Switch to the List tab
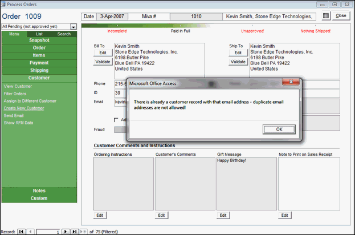 (x=39, y=34)
